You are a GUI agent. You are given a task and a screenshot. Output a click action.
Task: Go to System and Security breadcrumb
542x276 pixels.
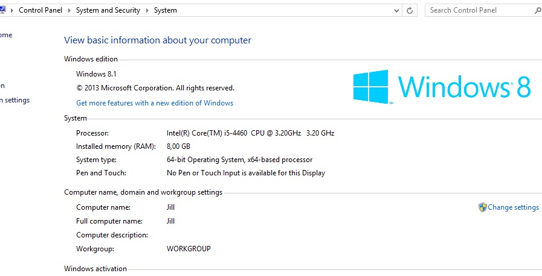pyautogui.click(x=108, y=10)
